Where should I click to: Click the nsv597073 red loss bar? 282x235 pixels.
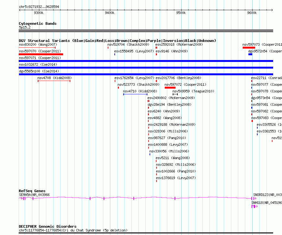coord(249,48)
